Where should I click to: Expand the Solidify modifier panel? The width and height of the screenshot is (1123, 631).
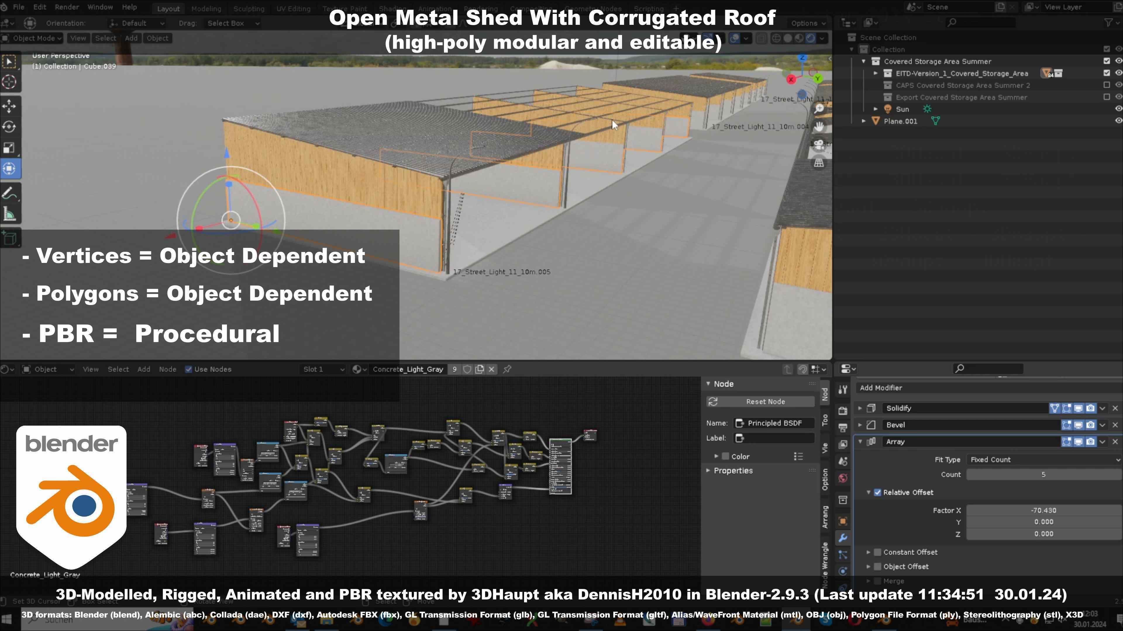860,408
